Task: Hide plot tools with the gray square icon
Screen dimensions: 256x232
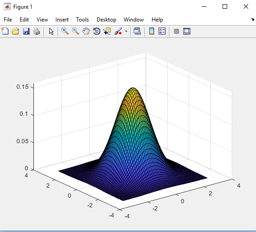Action: (176, 31)
